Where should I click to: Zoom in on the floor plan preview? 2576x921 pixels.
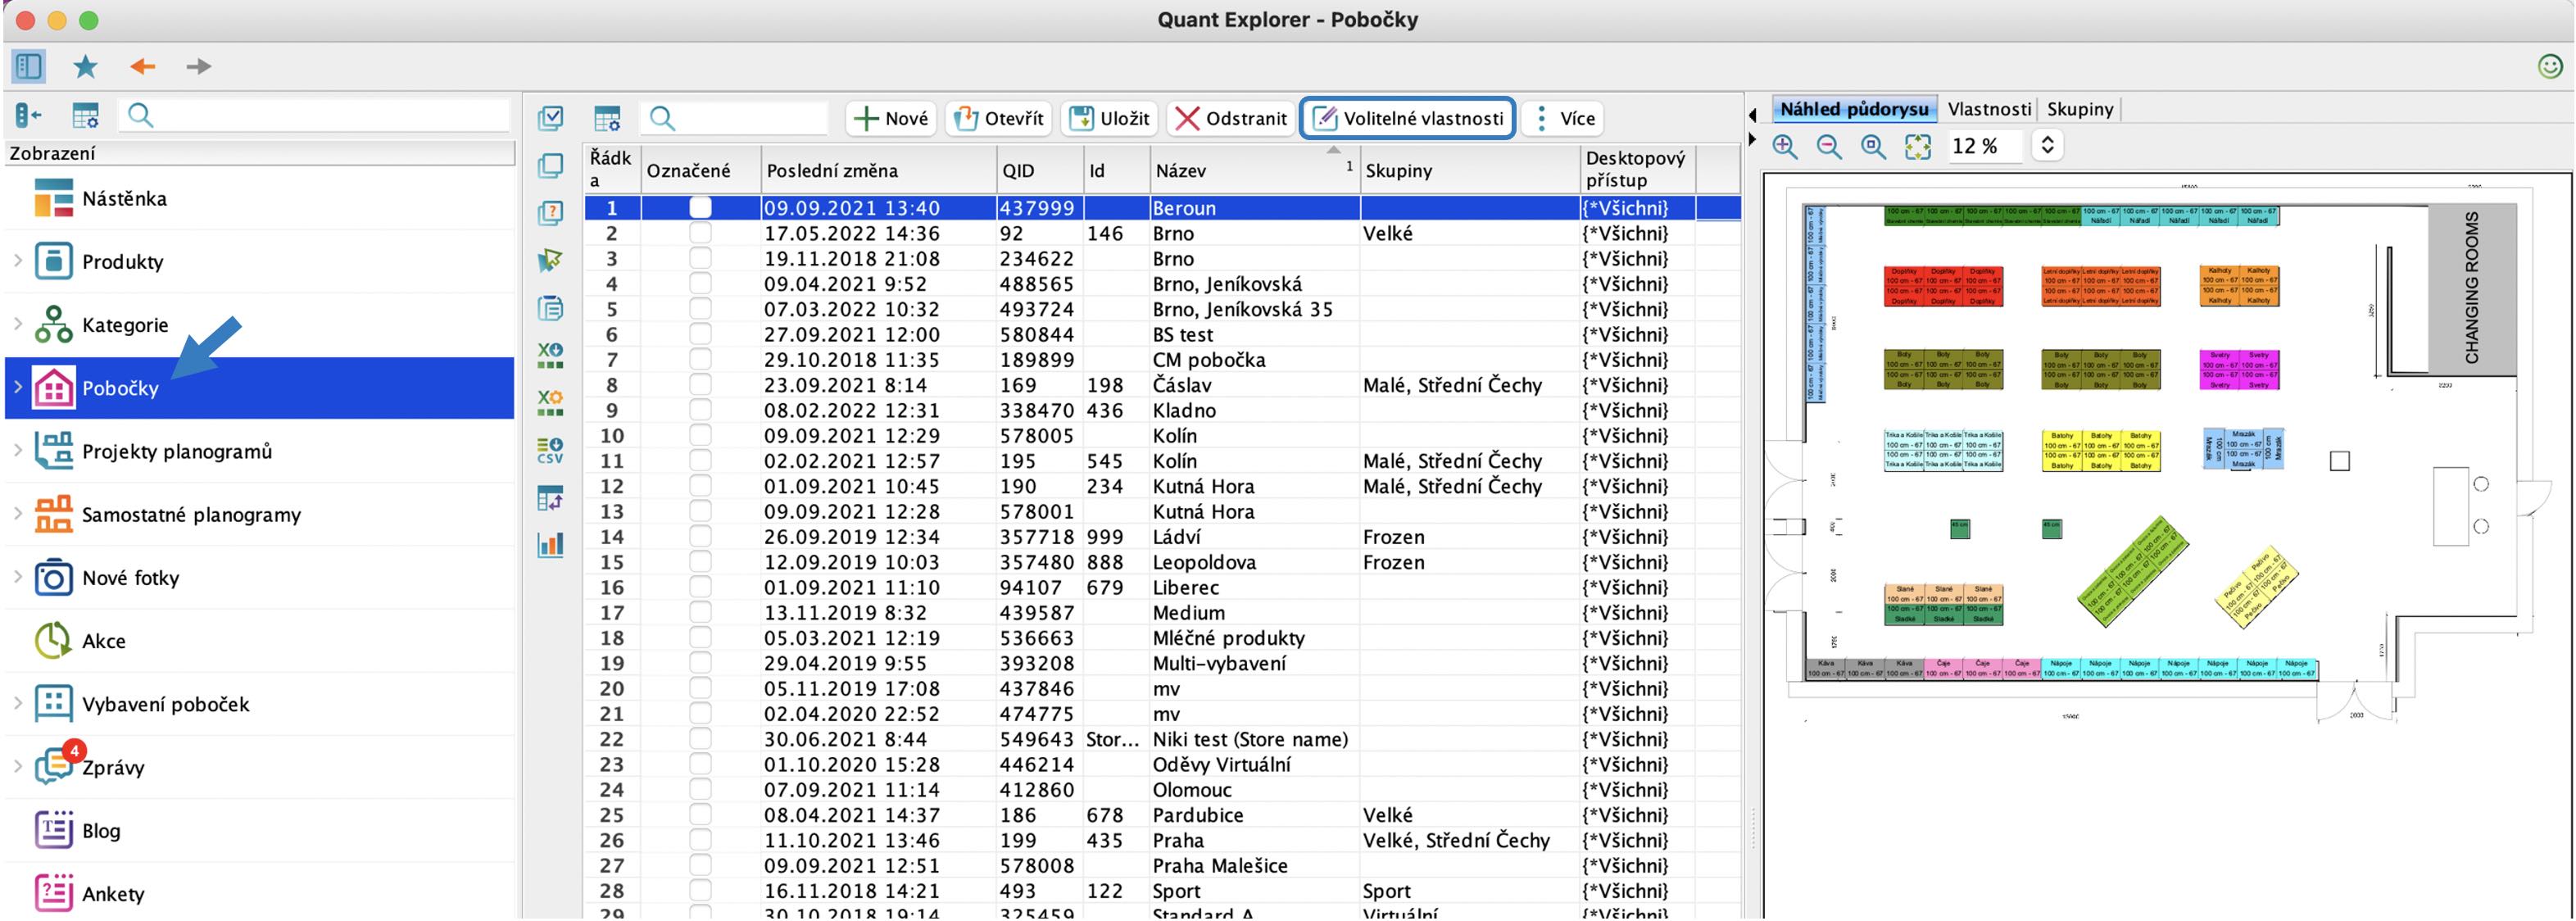click(x=1785, y=147)
